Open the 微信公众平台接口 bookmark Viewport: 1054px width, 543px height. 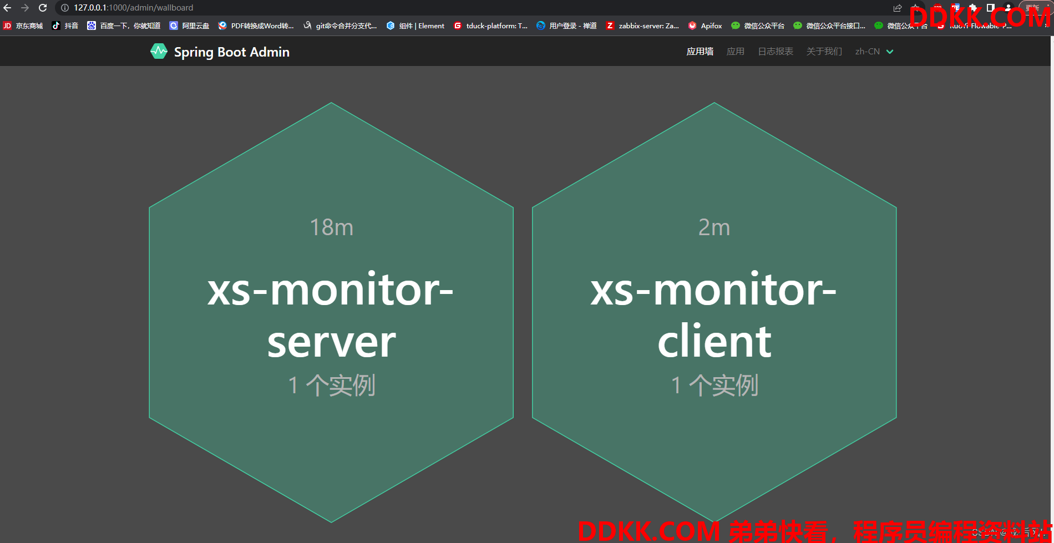[829, 26]
